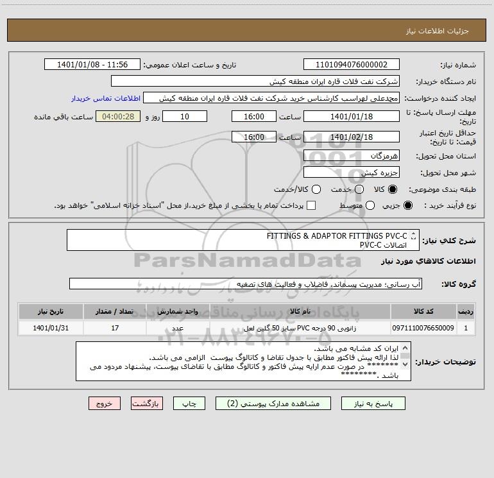Open 'اطلاعات تماس خریدار' link
Screen dimensions: 494x478
(106, 98)
